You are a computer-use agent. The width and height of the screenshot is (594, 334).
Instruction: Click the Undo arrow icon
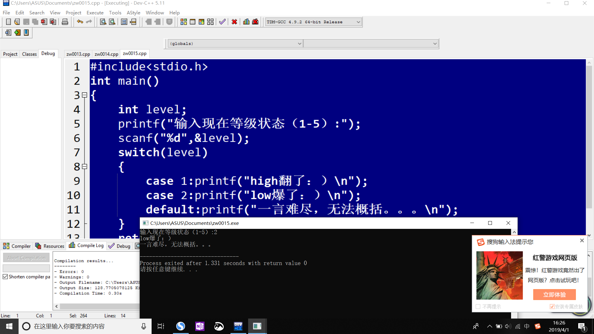[80, 22]
